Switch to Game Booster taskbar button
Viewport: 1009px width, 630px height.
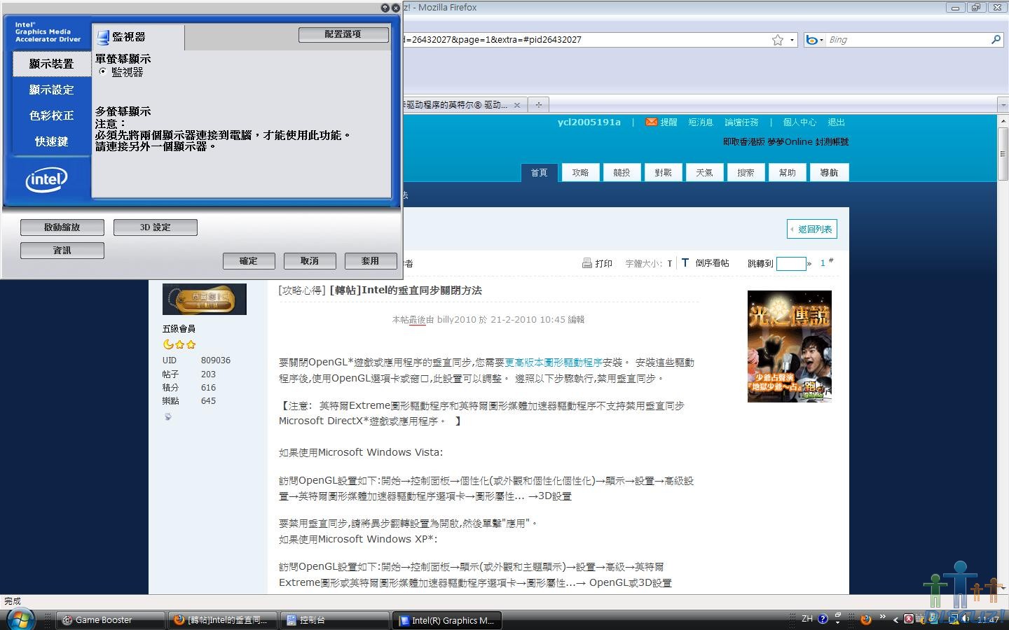pyautogui.click(x=111, y=620)
